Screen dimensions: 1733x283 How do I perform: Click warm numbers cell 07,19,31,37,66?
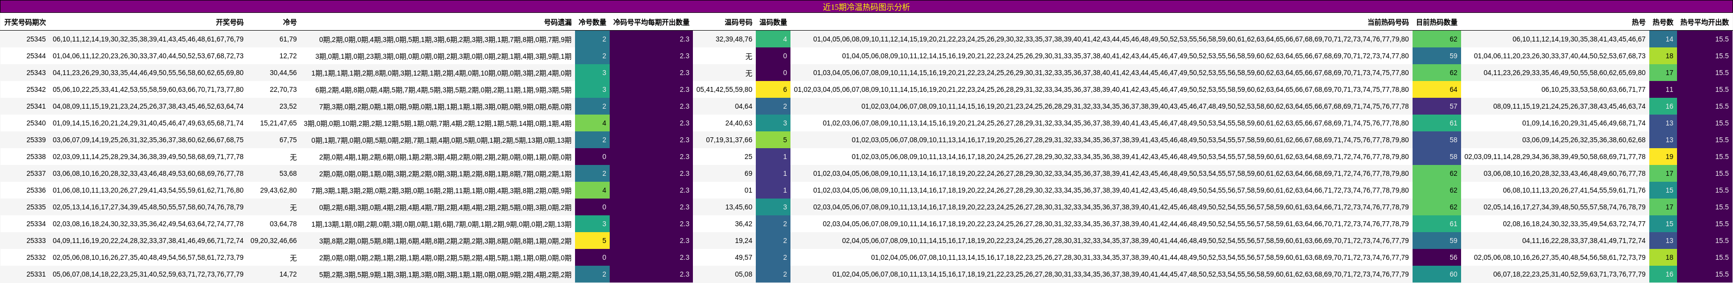tap(729, 139)
